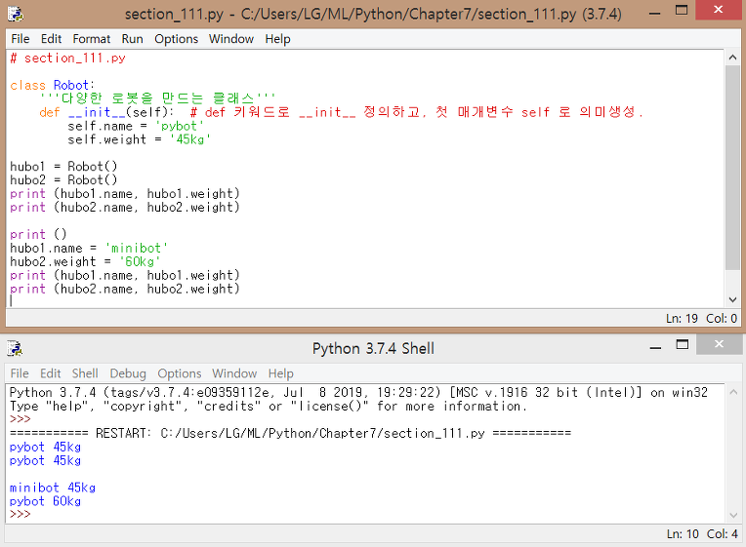This screenshot has height=547, width=746.
Task: Open the Shell menu in Python Shell
Action: [85, 373]
